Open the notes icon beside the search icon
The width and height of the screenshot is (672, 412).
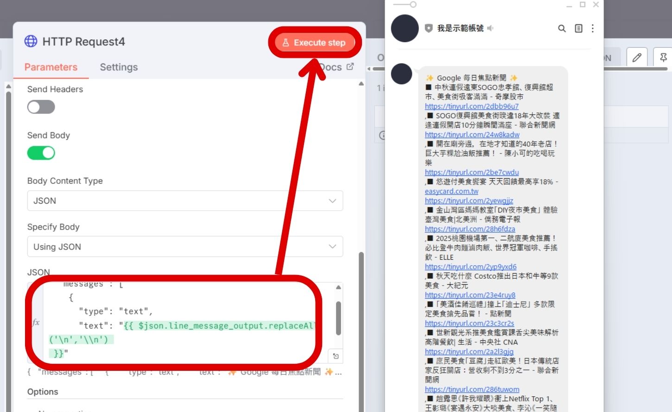coord(578,28)
